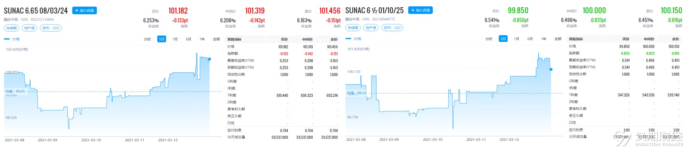The height and width of the screenshot is (148, 685).
Task: Show 全部 range on right chart
Action: [558, 39]
